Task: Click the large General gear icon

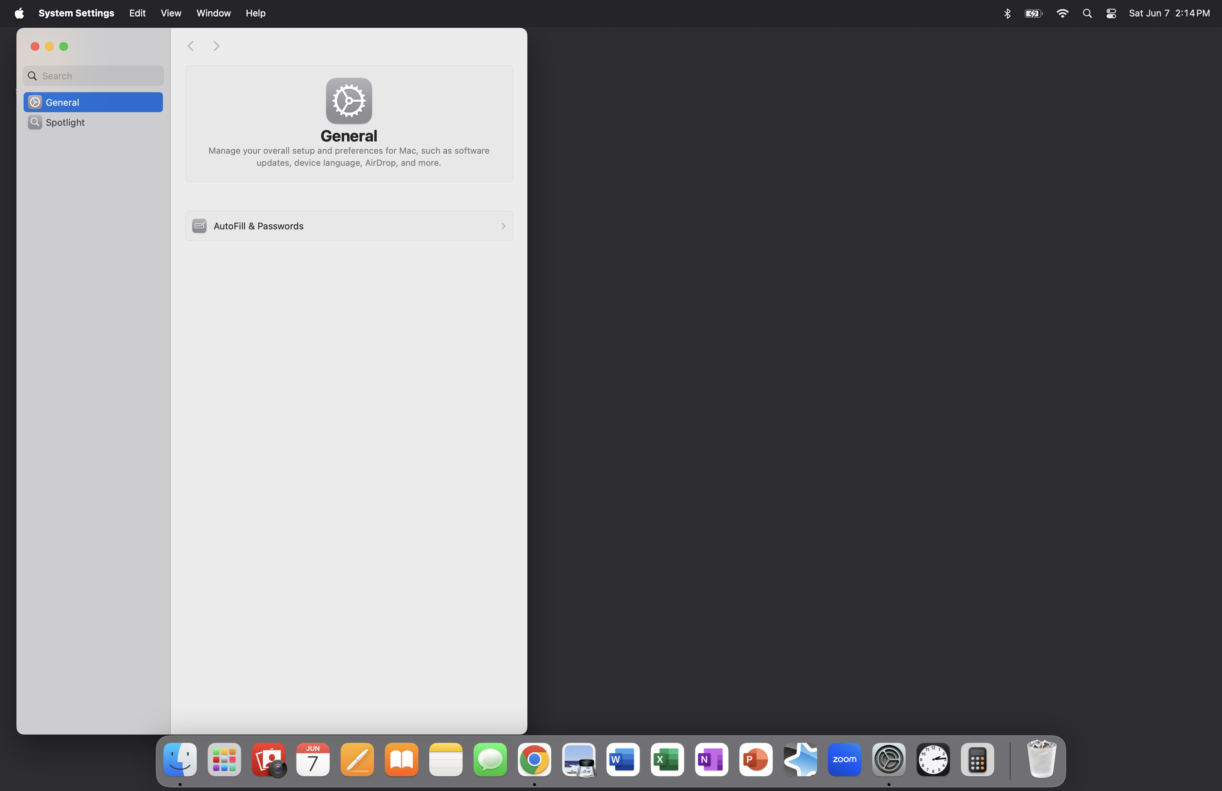Action: pyautogui.click(x=349, y=101)
